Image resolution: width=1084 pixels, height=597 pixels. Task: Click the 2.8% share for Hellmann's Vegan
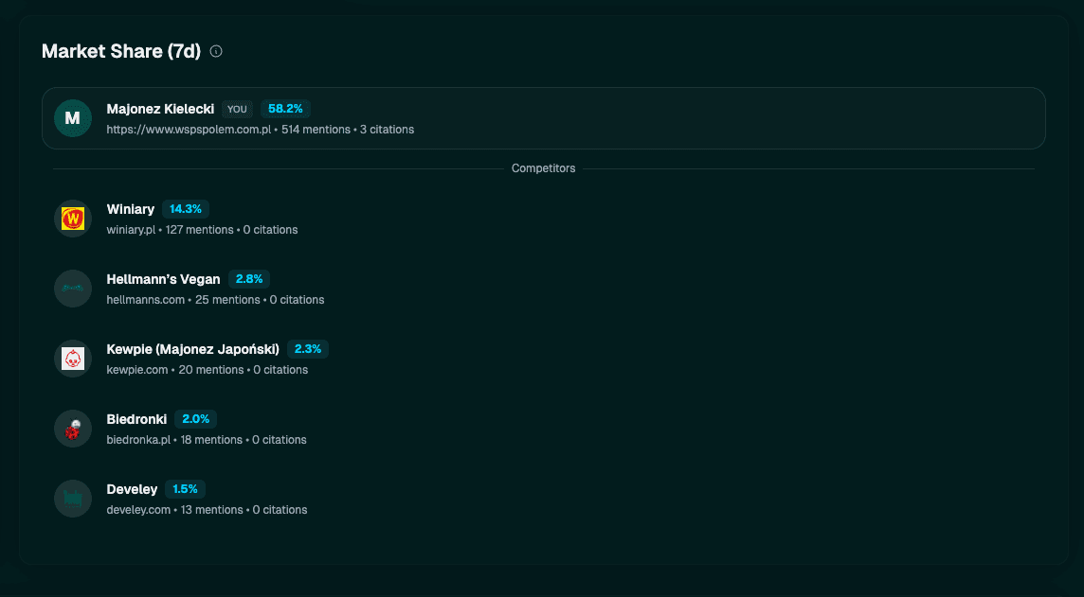click(x=249, y=279)
